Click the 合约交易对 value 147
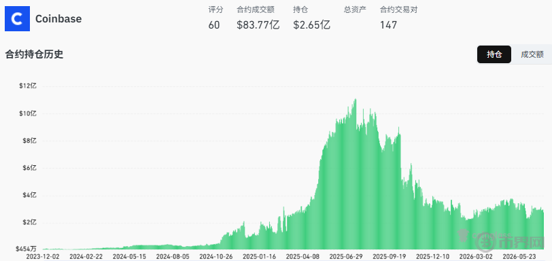Viewport: 552px width, 261px height. pyautogui.click(x=388, y=25)
